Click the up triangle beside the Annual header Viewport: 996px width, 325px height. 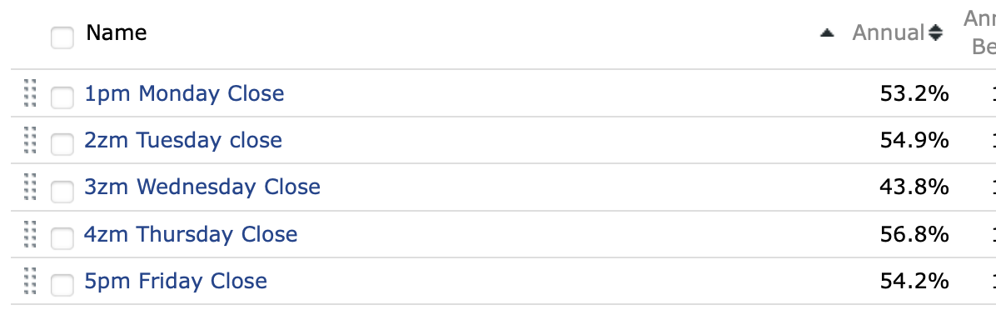(826, 33)
